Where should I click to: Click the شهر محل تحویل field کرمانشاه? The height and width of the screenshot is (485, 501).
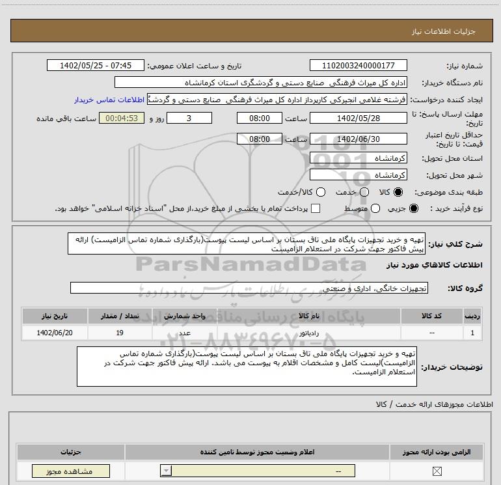tap(358, 174)
